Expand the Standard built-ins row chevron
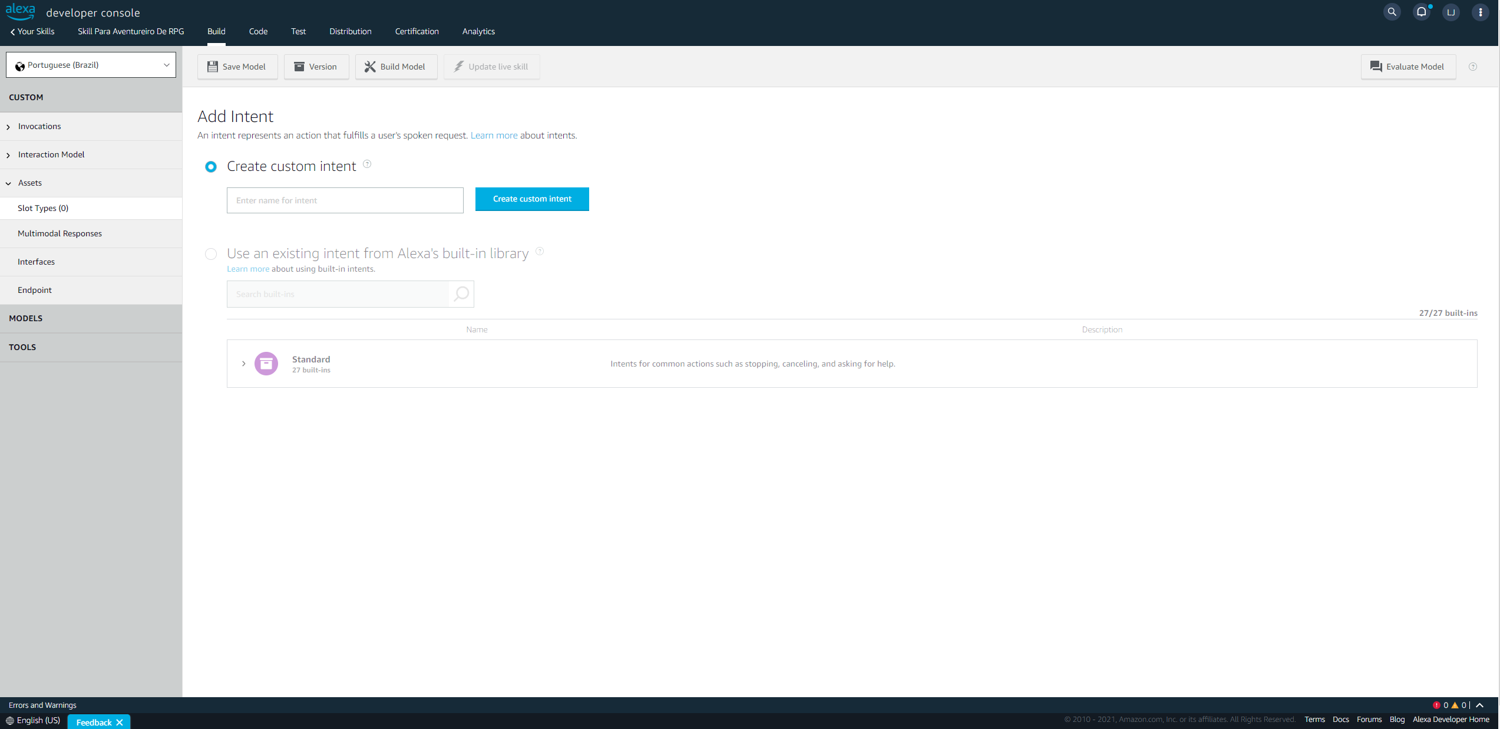This screenshot has width=1500, height=729. (243, 364)
